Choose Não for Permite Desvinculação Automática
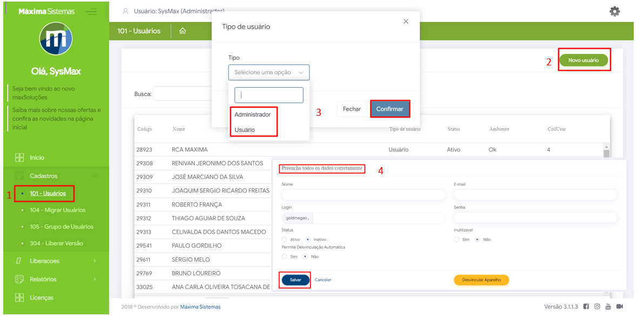Image resolution: width=638 pixels, height=317 pixels. (x=305, y=257)
